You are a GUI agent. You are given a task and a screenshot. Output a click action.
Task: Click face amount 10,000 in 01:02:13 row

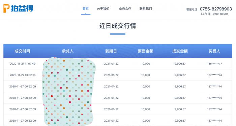pos(146,75)
